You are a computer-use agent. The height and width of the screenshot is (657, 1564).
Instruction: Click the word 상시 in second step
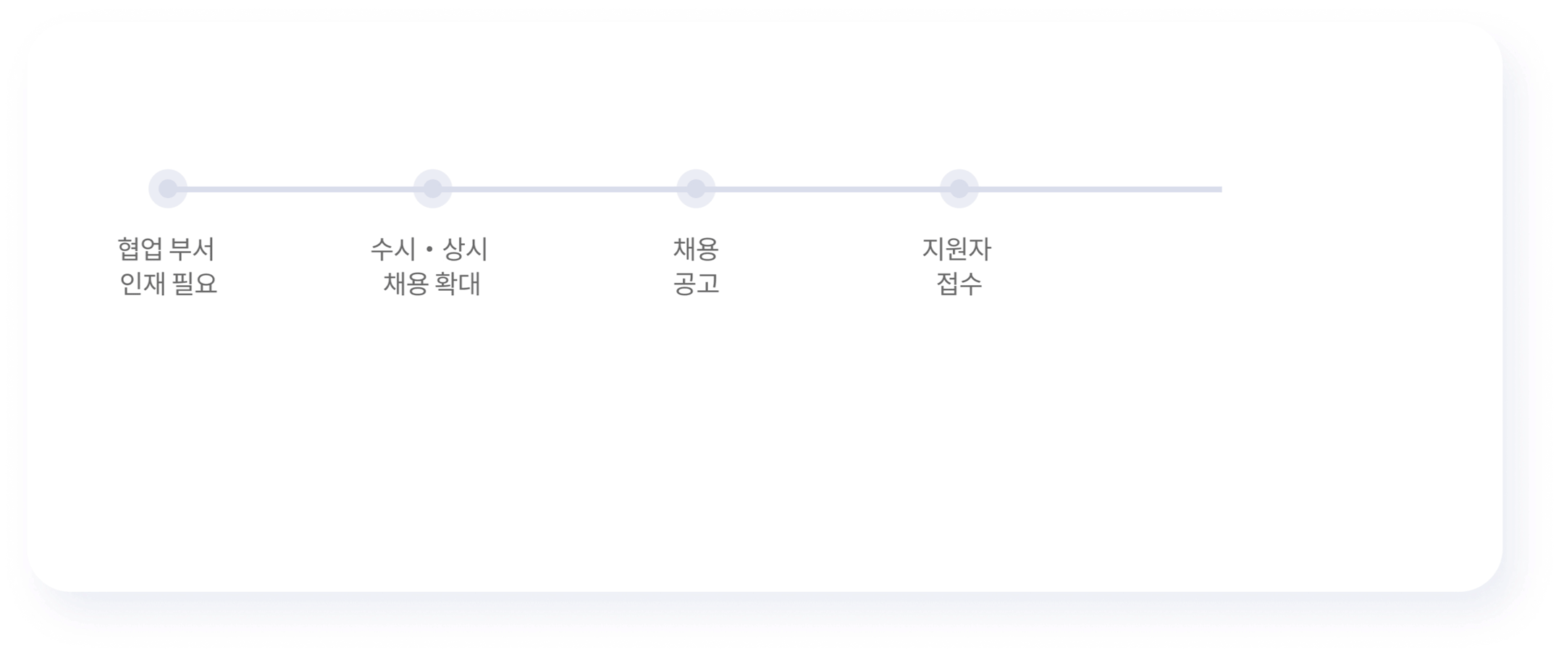[x=465, y=249]
